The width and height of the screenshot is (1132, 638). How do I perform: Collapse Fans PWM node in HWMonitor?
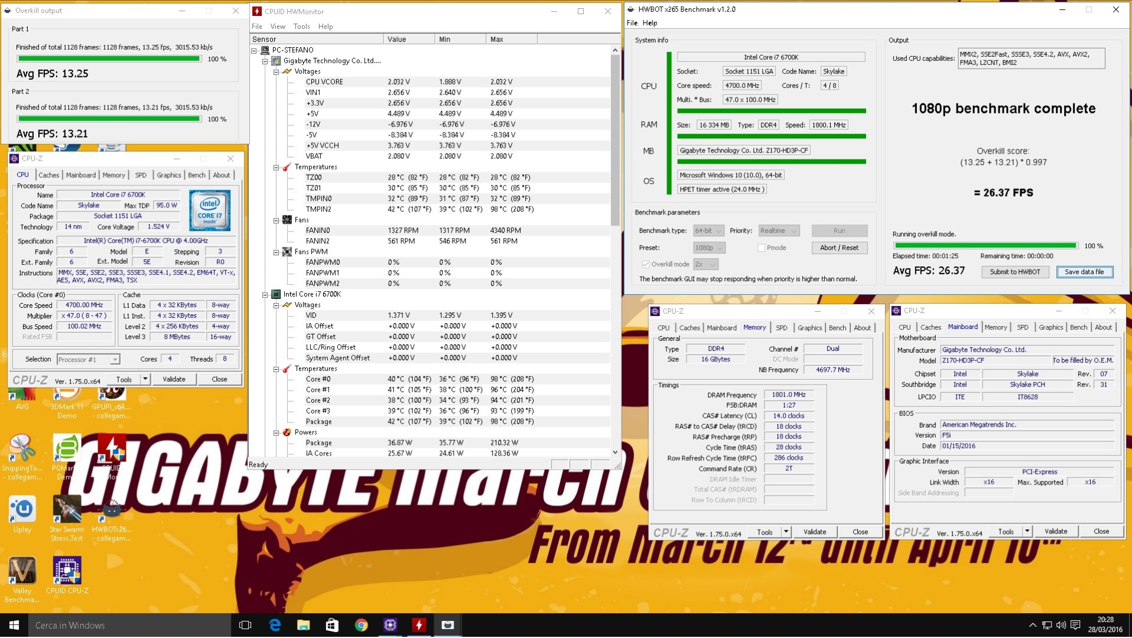click(276, 252)
